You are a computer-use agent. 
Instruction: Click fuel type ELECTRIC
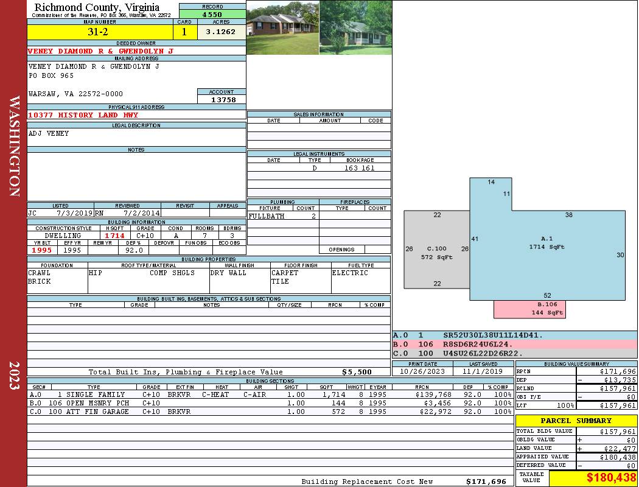pos(350,273)
